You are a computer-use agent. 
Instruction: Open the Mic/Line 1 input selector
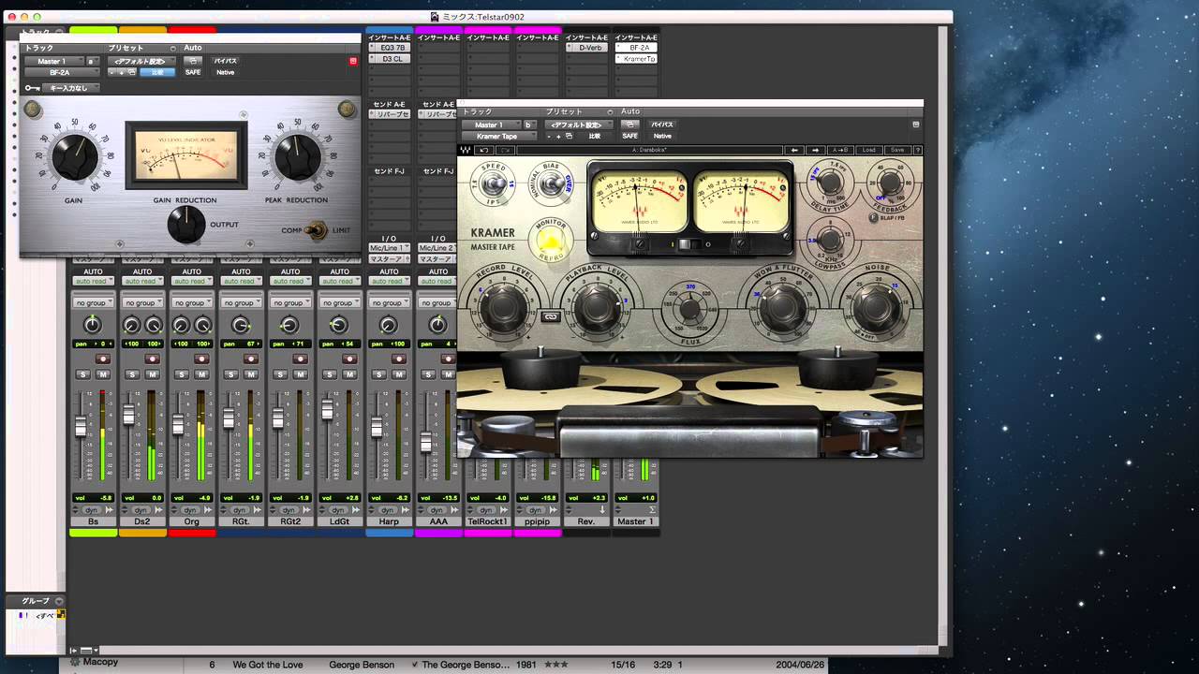coord(388,248)
